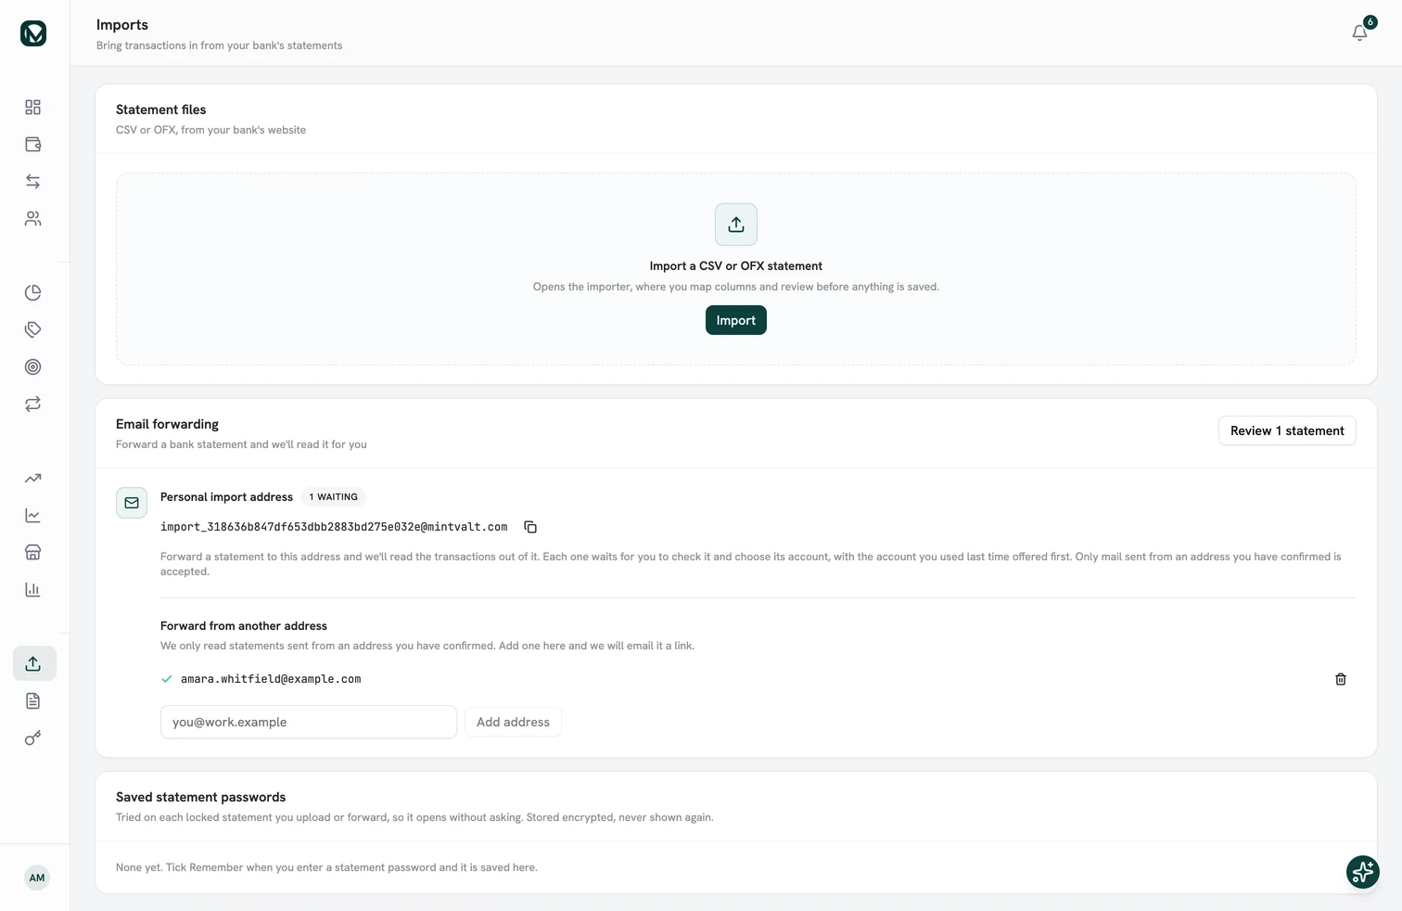The height and width of the screenshot is (911, 1402).
Task: Open the bar chart icon in sidebar
Action: pyautogui.click(x=33, y=590)
